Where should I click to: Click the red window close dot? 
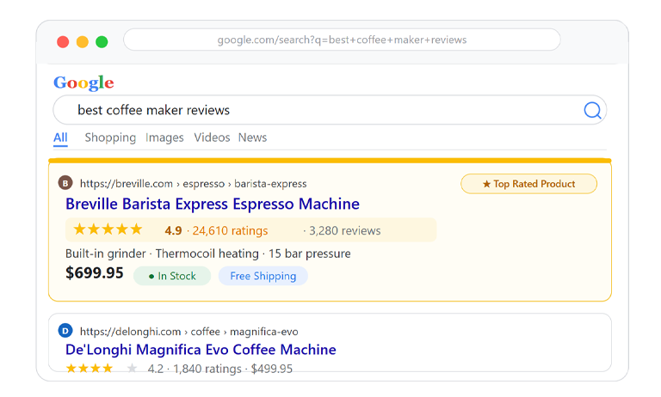pos(63,42)
